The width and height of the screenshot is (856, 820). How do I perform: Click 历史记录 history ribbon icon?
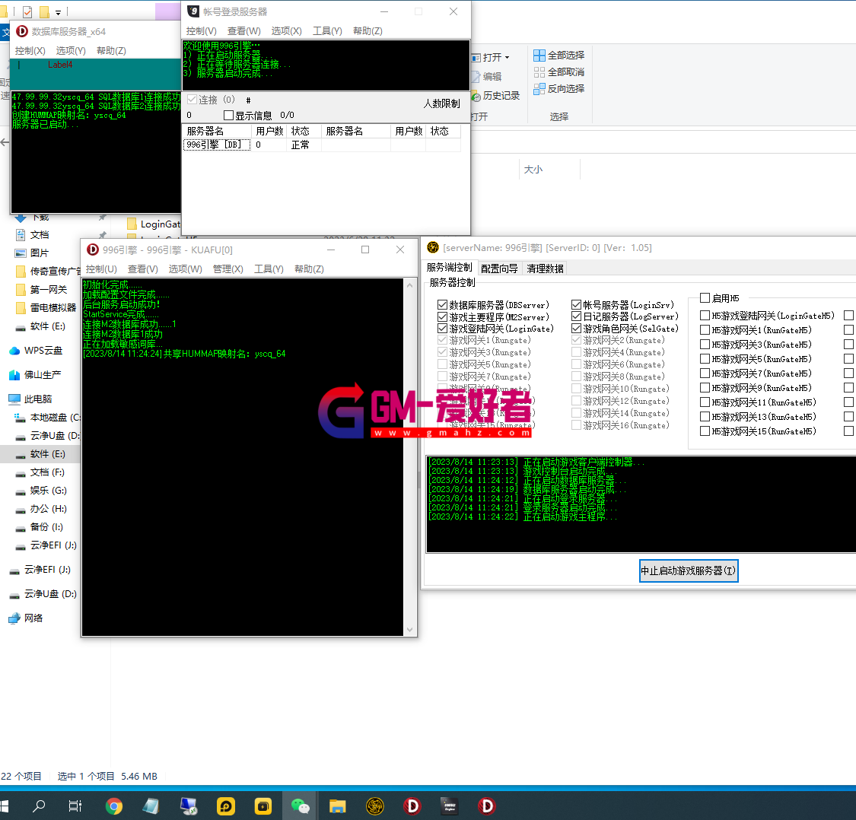point(476,96)
